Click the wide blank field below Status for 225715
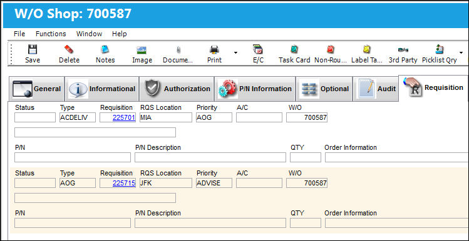Image resolution: width=469 pixels, height=241 pixels. 95,198
